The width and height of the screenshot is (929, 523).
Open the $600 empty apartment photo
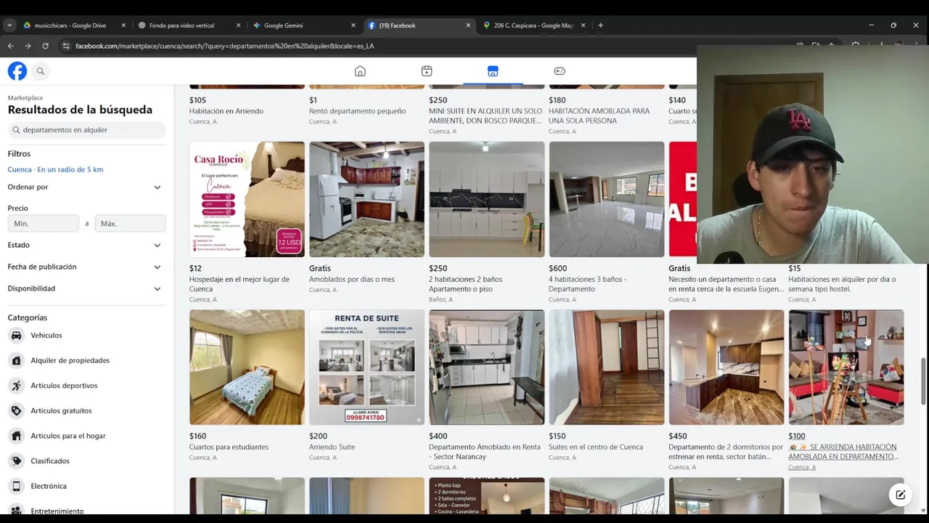pyautogui.click(x=606, y=199)
